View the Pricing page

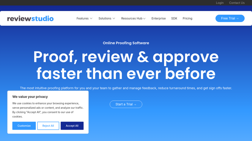[187, 18]
